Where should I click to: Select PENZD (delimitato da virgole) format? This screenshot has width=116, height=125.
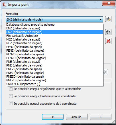point(54,58)
